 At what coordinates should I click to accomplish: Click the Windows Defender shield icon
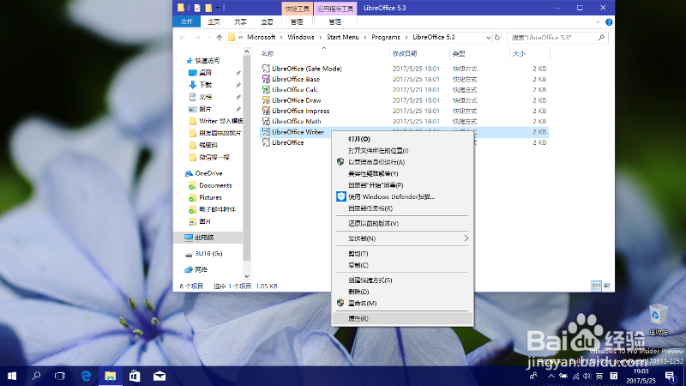(341, 196)
